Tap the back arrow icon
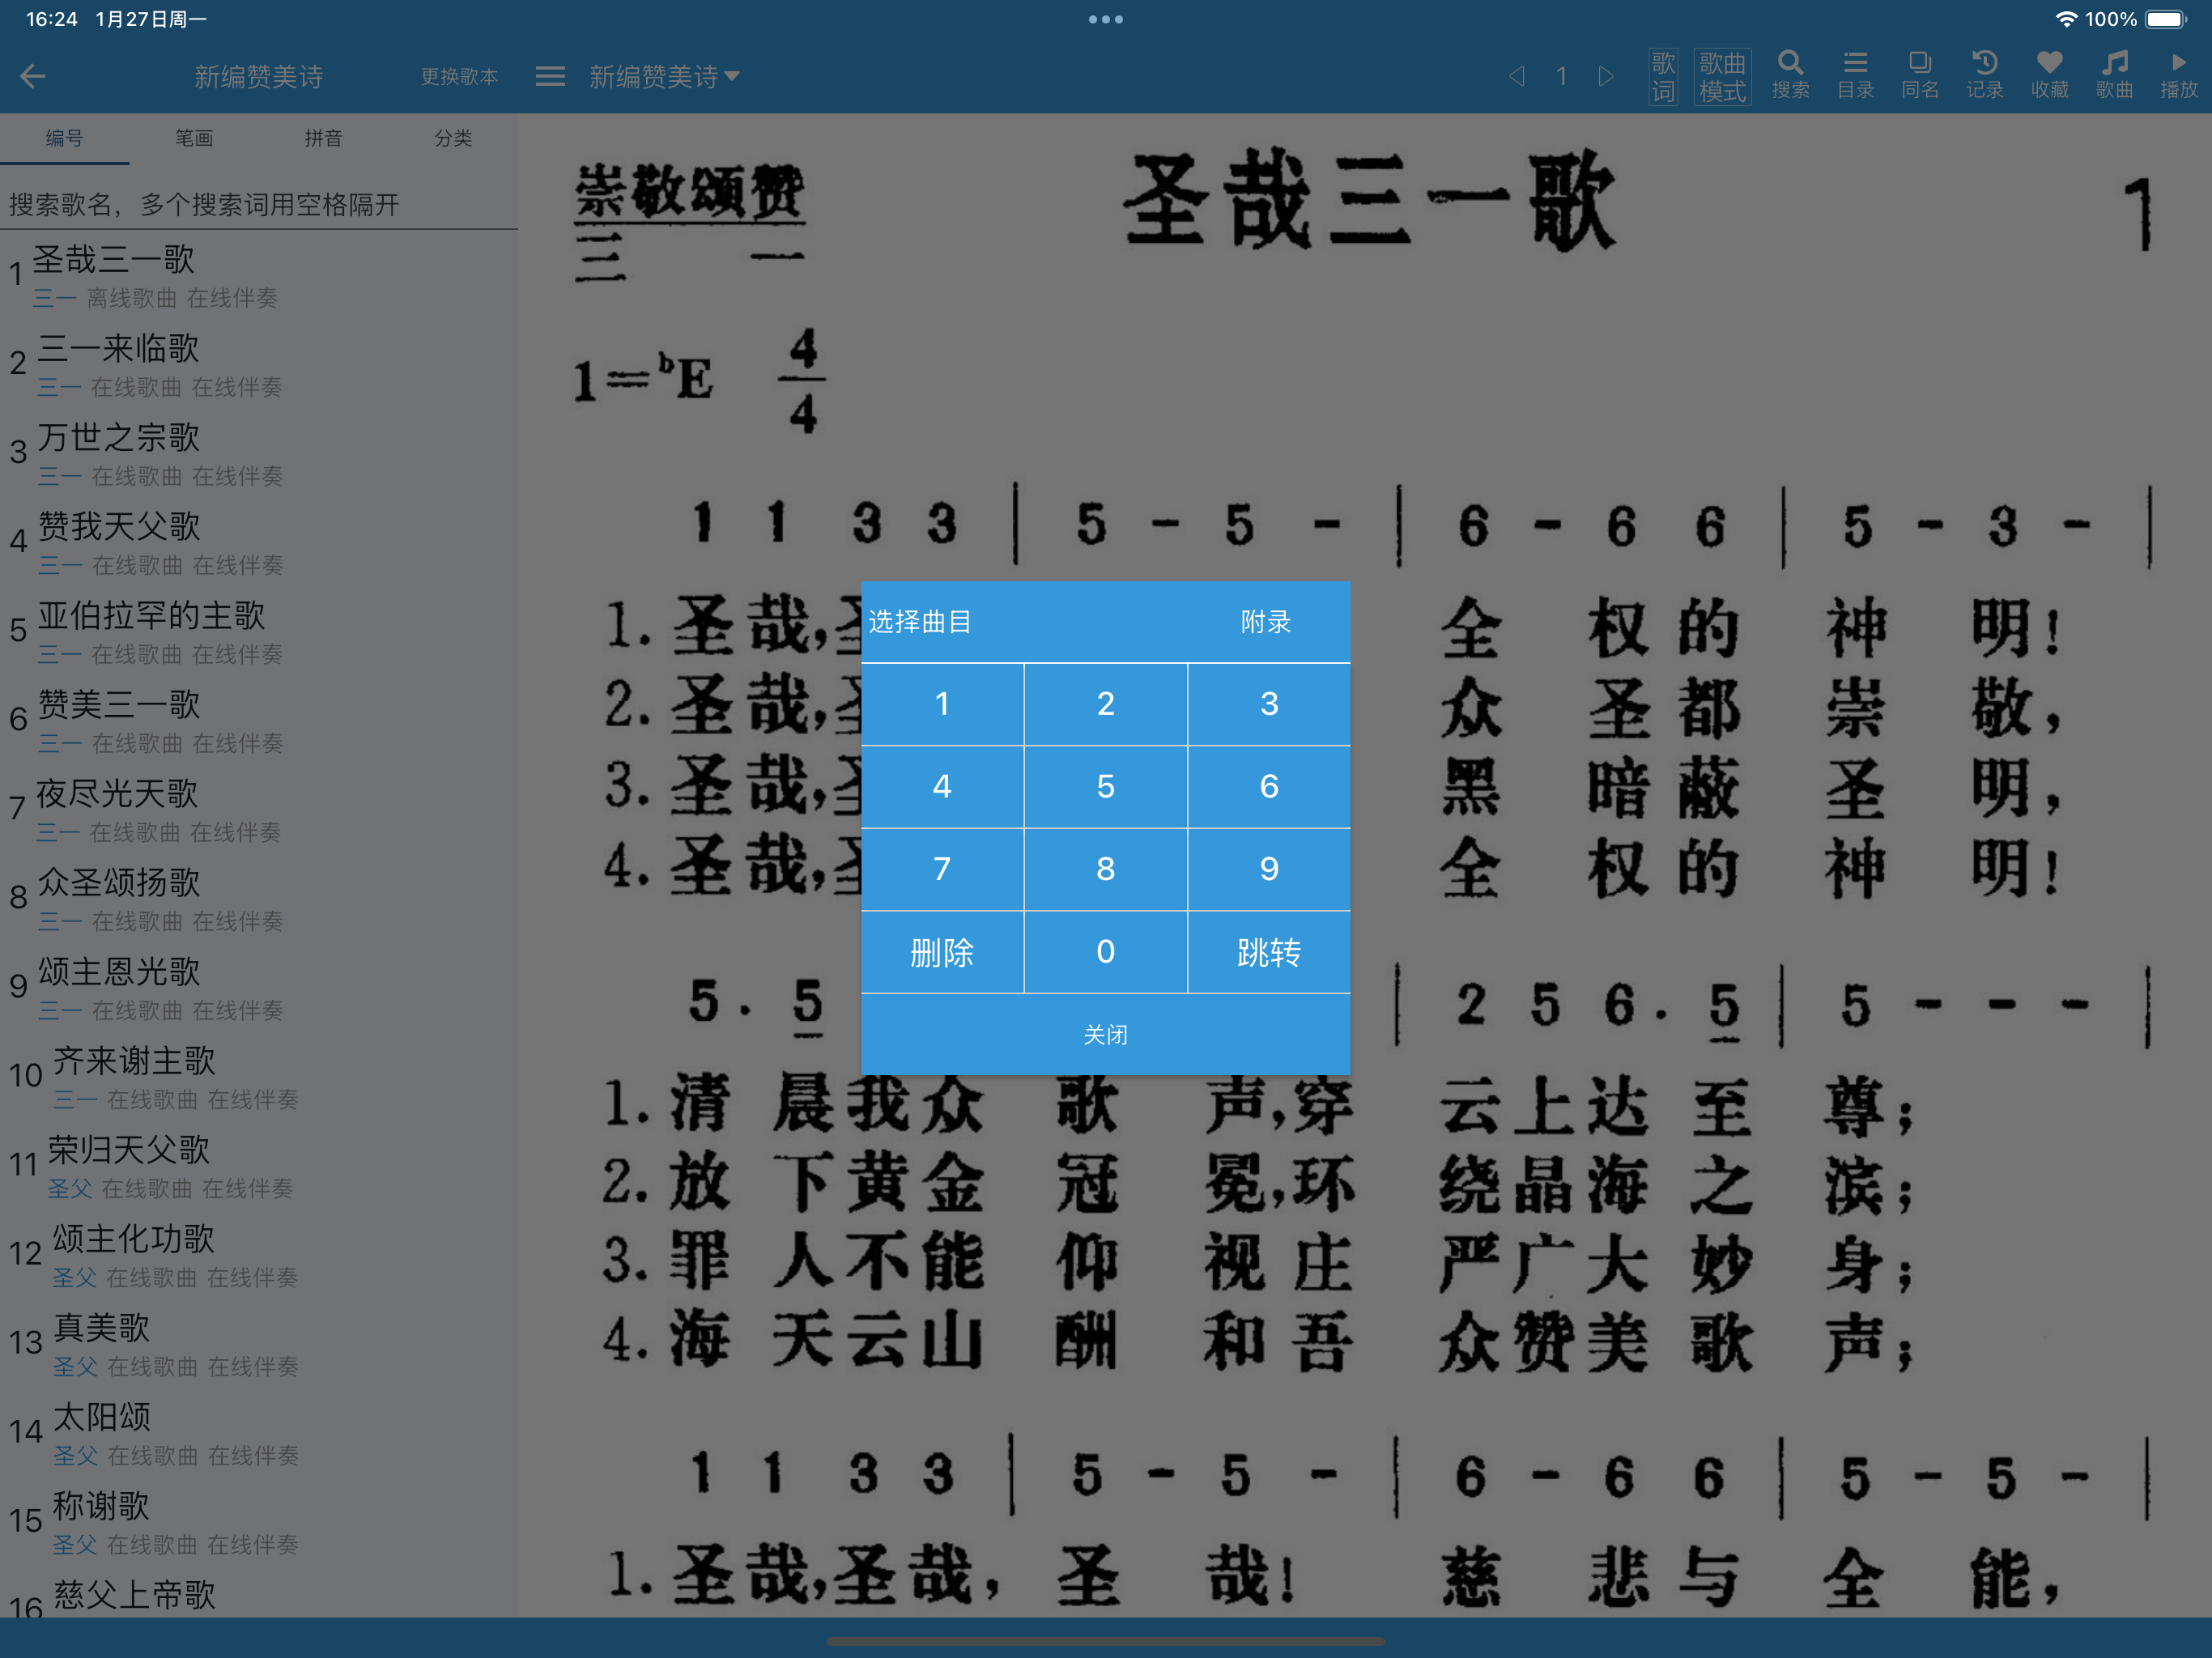The height and width of the screenshot is (1658, 2212). [x=33, y=76]
